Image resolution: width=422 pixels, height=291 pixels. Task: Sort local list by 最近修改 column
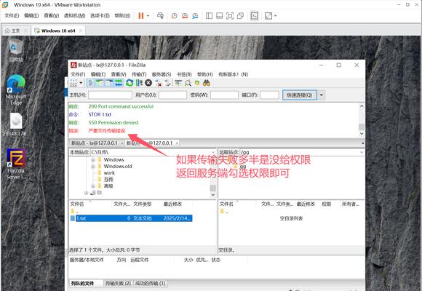(173, 204)
